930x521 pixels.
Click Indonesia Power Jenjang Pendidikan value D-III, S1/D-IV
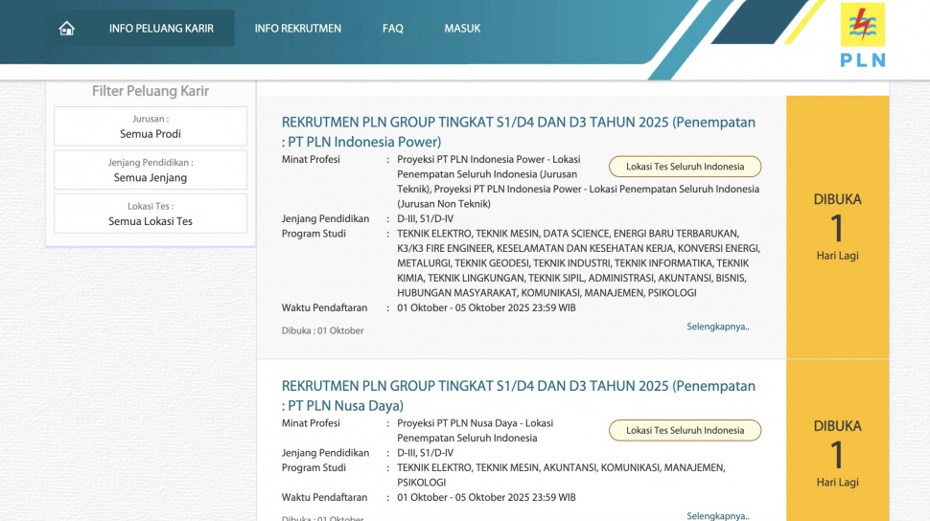(426, 218)
